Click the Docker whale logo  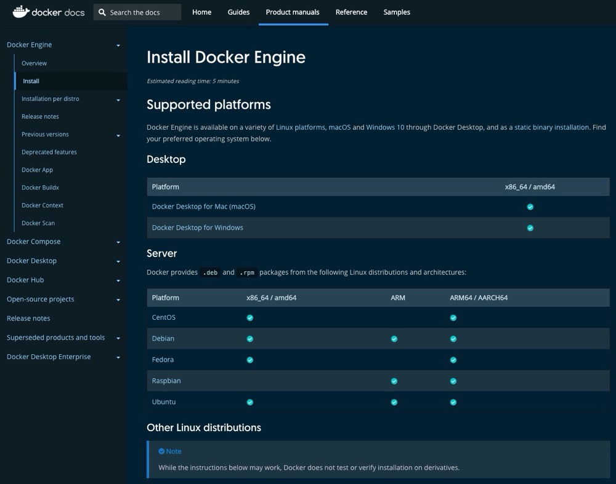click(21, 12)
